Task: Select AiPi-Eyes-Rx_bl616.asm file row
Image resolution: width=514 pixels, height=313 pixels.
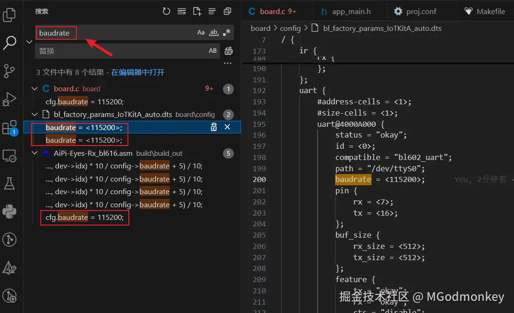Action: [132, 153]
